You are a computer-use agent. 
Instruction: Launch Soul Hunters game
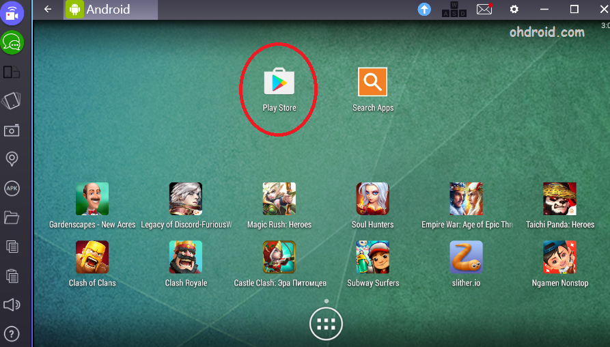[x=373, y=199]
